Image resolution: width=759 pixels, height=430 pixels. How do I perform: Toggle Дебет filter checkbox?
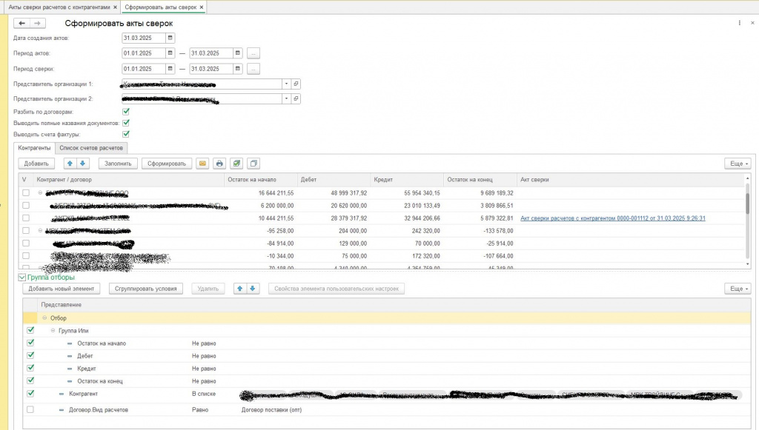point(30,355)
